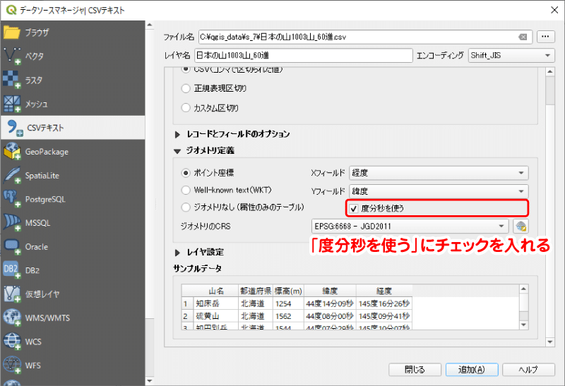Click the 追加(A) button
Screen dimensions: 565x386
(472, 370)
